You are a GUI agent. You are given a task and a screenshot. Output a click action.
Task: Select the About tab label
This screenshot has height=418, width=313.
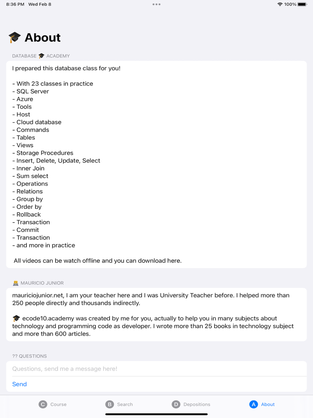[268, 404]
